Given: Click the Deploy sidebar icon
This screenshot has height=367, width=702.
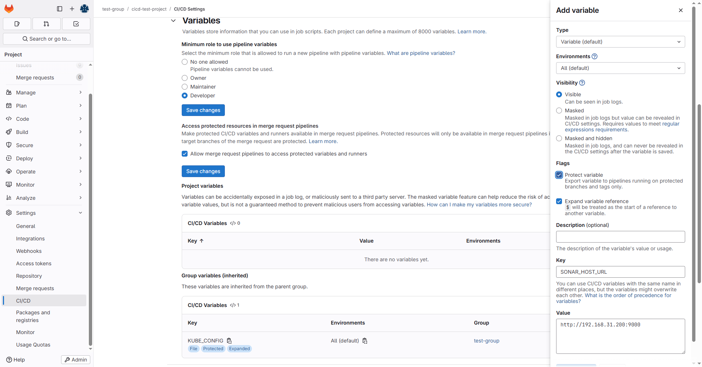Looking at the screenshot, I should point(9,158).
